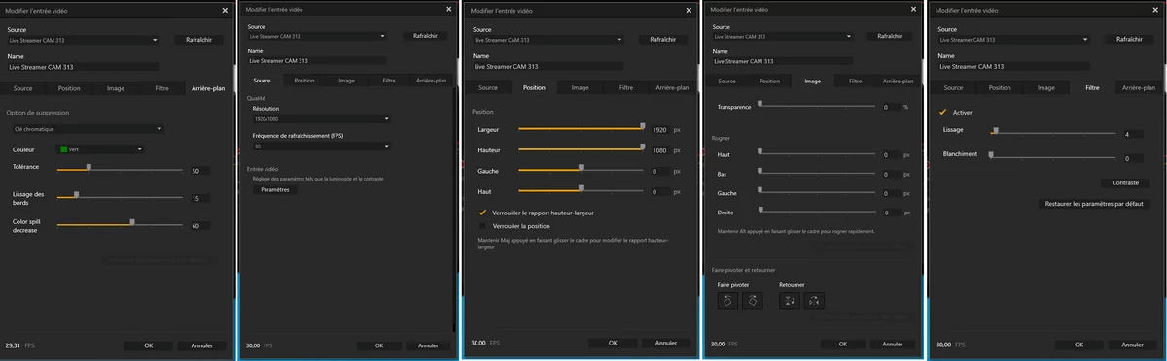Open Source dropdown in the Filtre dialog
The image size is (1167, 361).
(1014, 41)
